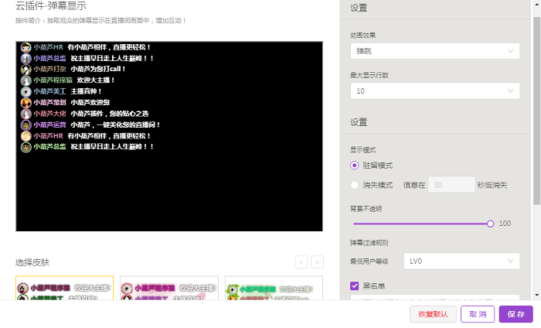Image resolution: width=541 pixels, height=328 pixels.
Task: Click the 背景不透明 slider handle
Action: click(490, 224)
